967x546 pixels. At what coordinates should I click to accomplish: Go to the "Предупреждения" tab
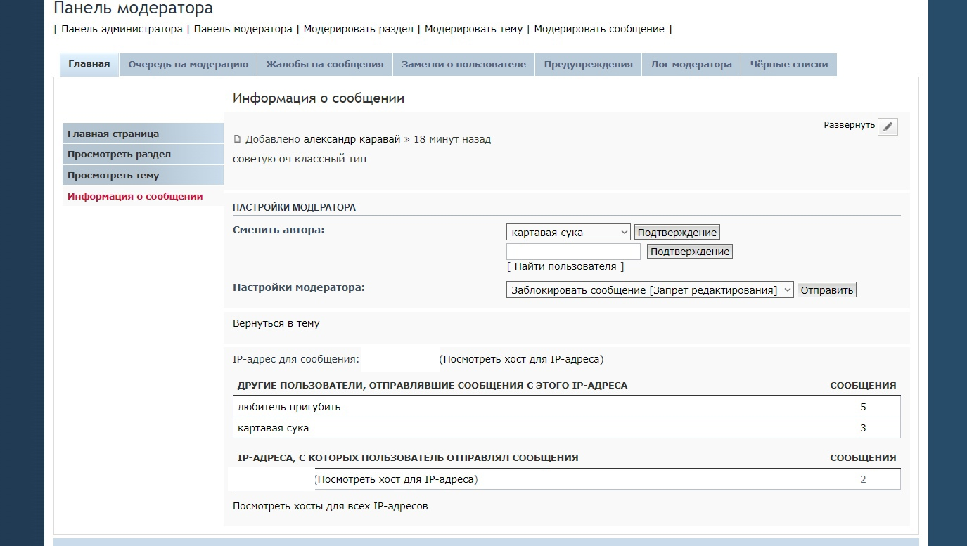588,64
